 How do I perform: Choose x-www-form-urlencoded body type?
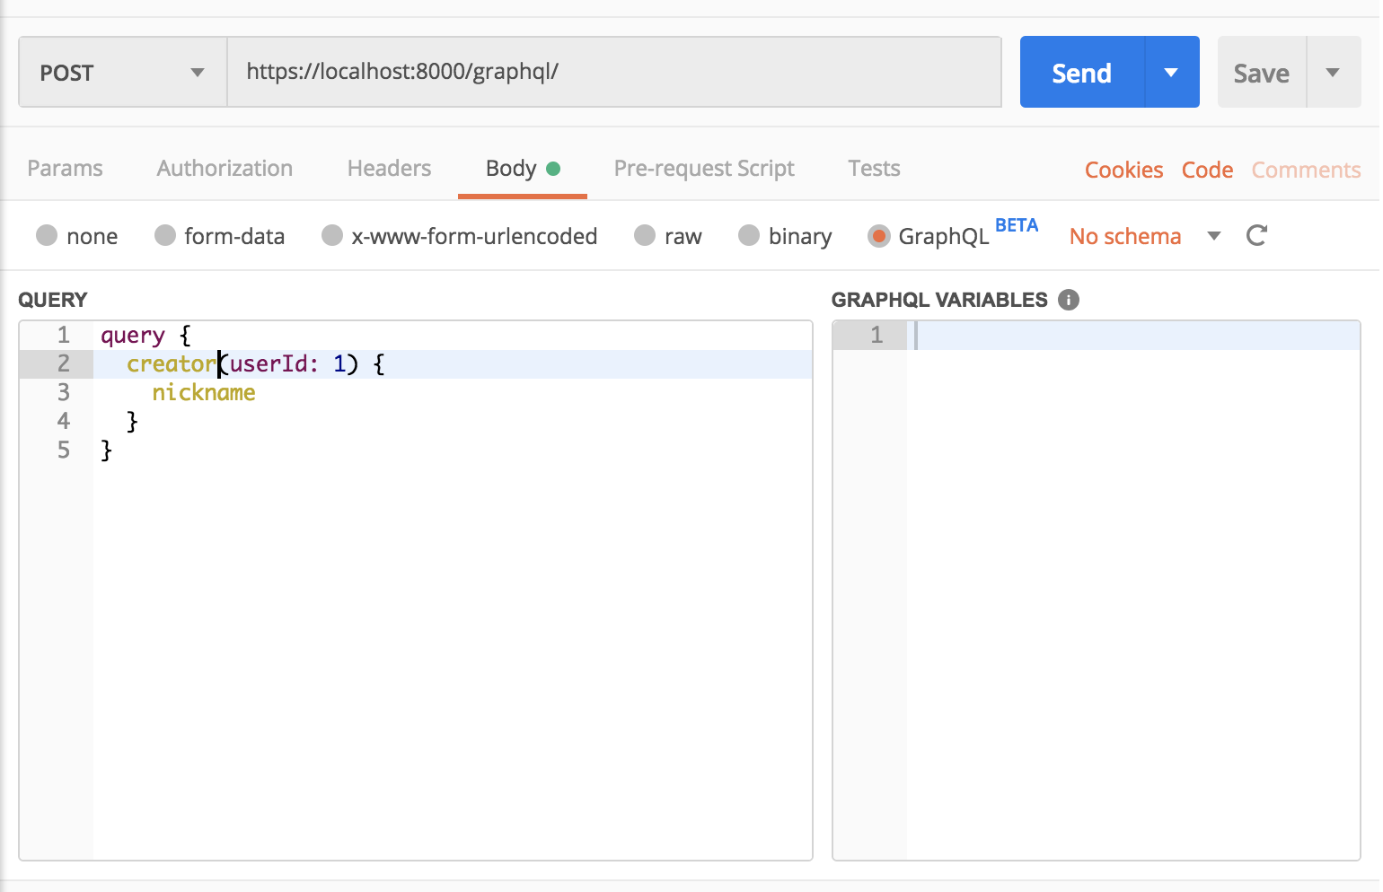(x=332, y=235)
